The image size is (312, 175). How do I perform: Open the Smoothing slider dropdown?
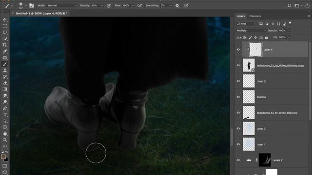171,6
